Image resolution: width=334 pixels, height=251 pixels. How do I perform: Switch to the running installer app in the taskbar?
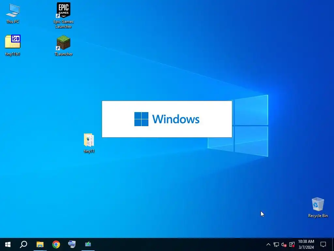(88, 244)
